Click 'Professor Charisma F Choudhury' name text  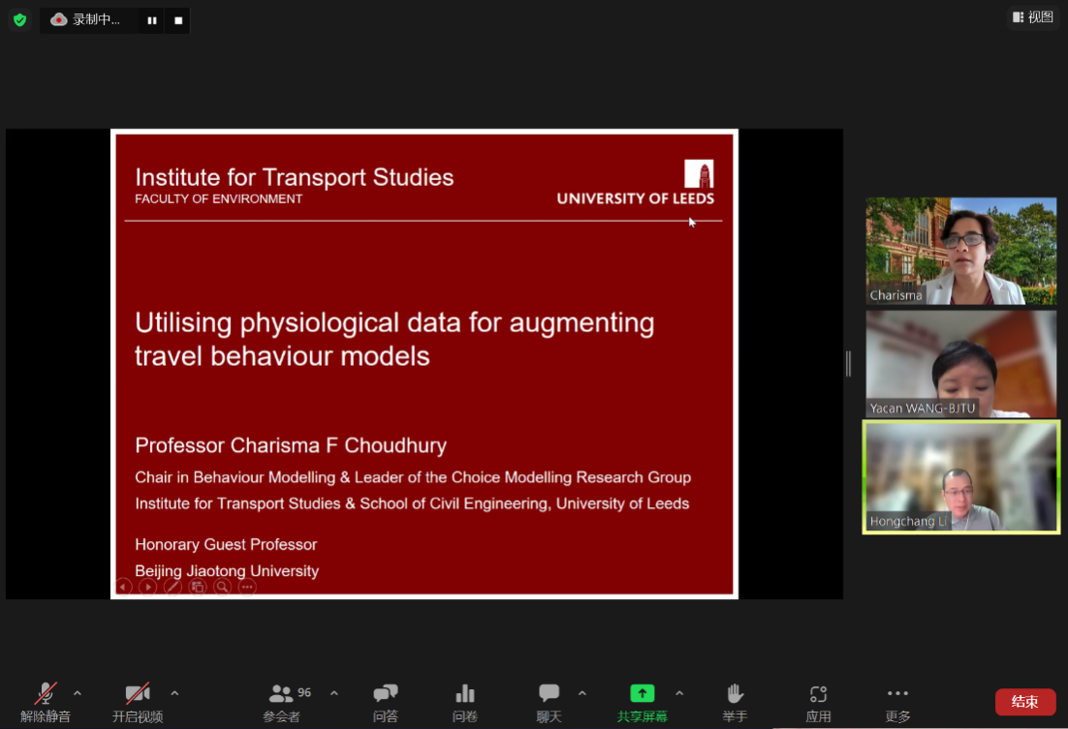coord(291,445)
